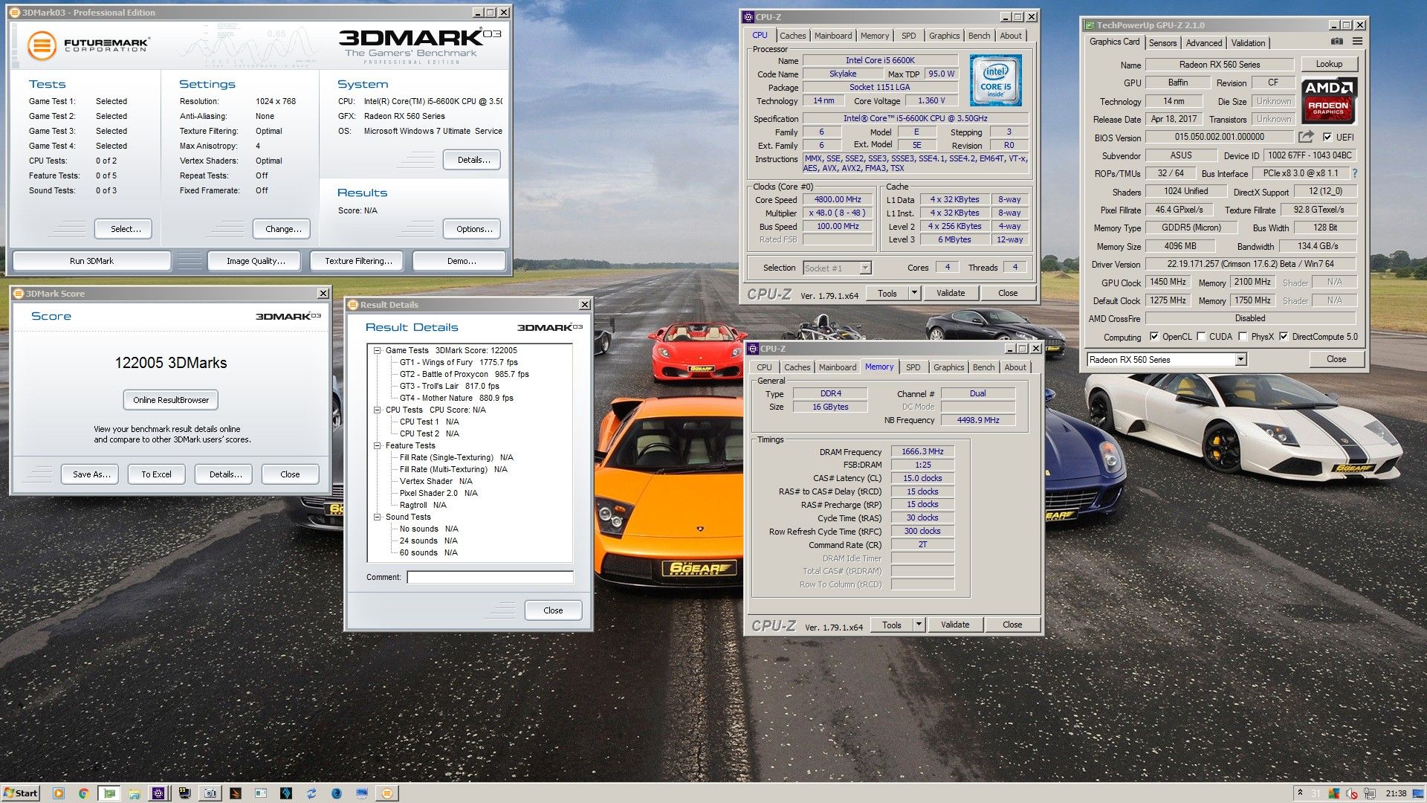Click the GPU-Z screenshot camera icon
1427x803 pixels.
[1336, 42]
